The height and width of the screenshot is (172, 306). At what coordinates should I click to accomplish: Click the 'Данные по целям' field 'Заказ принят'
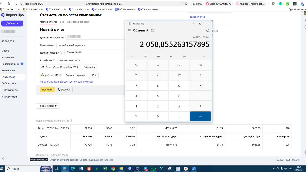(x=94, y=52)
